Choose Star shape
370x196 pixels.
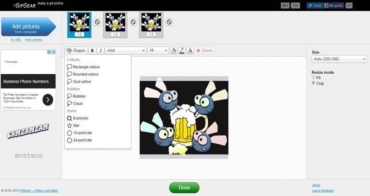click(x=73, y=125)
